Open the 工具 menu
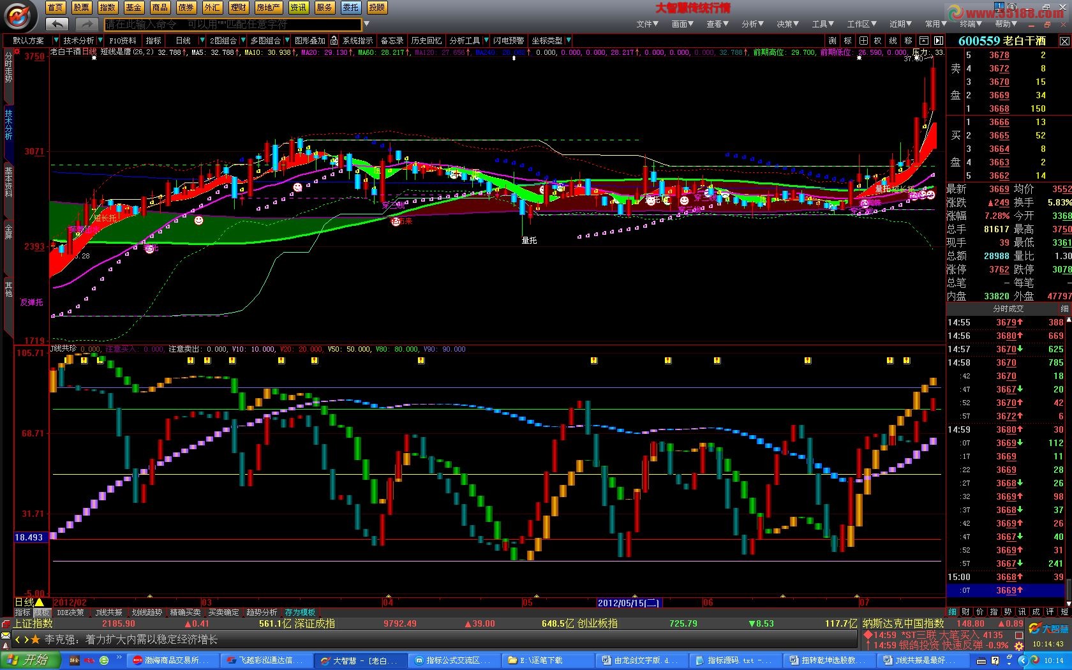Image resolution: width=1072 pixels, height=670 pixels. pyautogui.click(x=823, y=24)
